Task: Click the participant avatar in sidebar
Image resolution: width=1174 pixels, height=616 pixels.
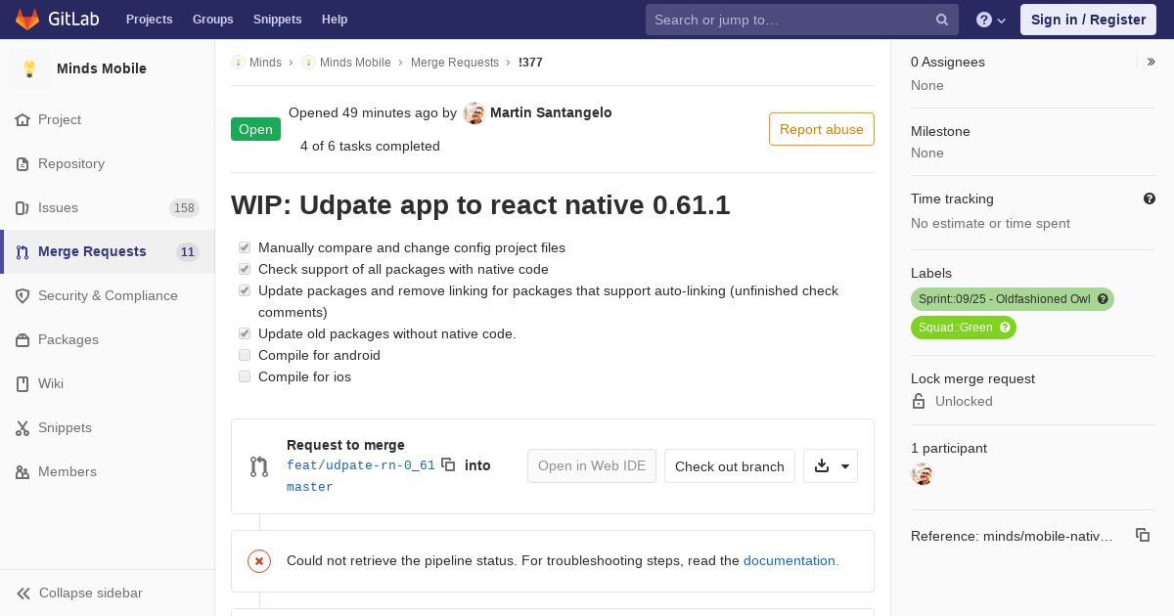Action: click(x=923, y=474)
